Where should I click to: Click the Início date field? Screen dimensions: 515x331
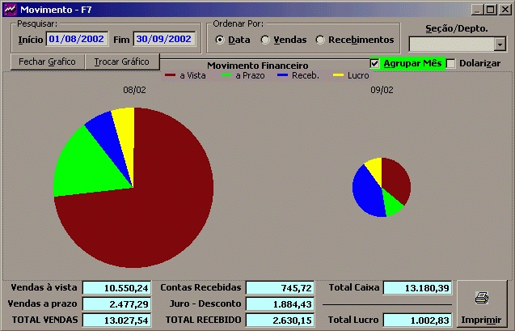(76, 39)
